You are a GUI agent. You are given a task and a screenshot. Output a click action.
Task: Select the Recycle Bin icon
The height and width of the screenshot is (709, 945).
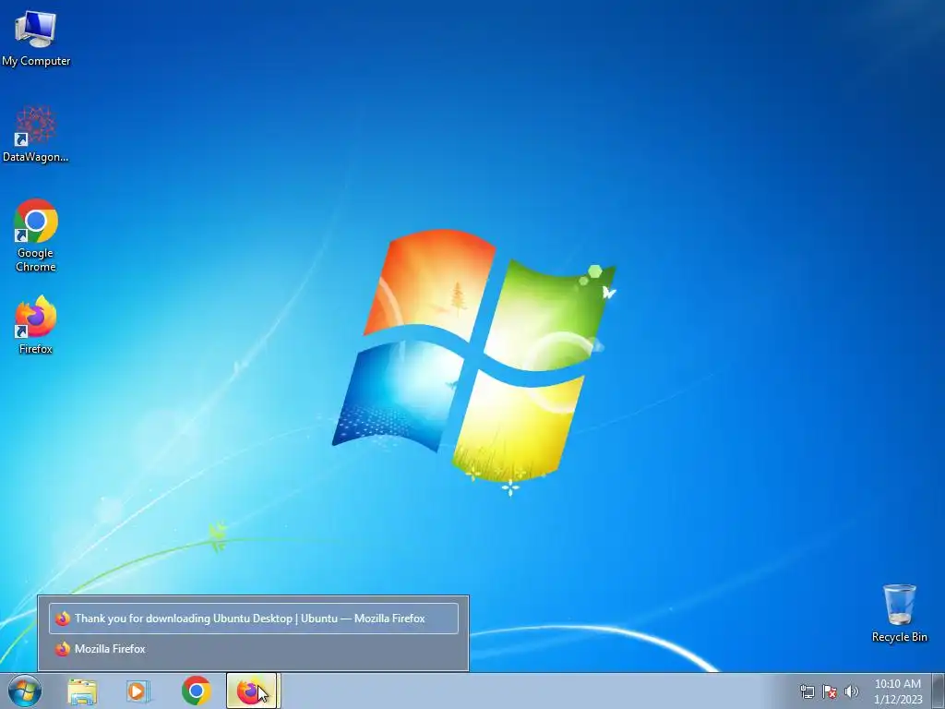[x=899, y=613]
